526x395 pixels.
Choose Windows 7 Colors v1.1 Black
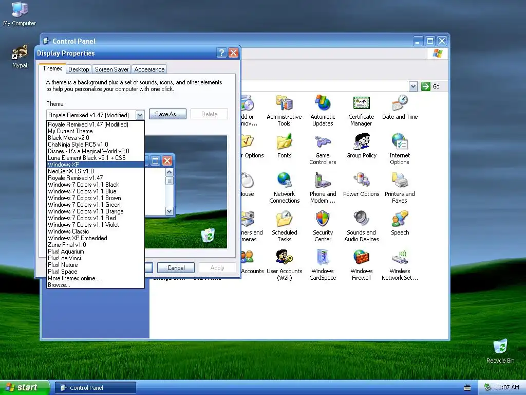(x=95, y=185)
